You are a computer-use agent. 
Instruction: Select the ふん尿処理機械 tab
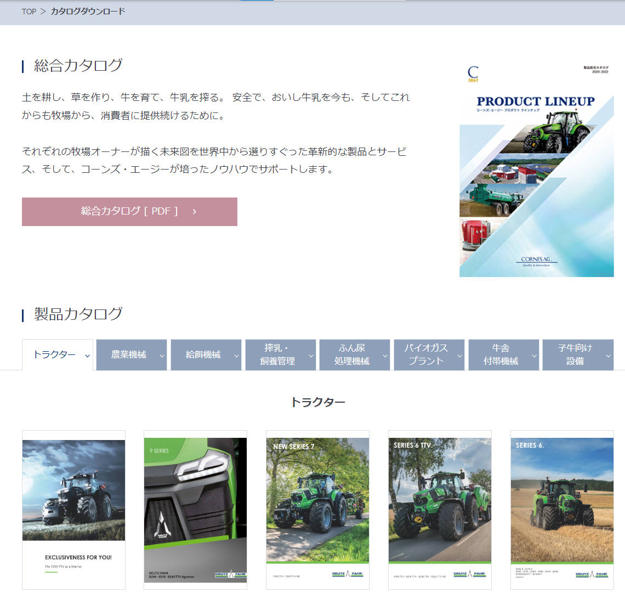[355, 354]
